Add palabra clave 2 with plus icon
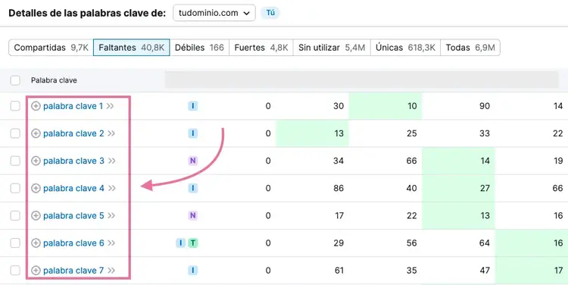The width and height of the screenshot is (568, 285). point(36,133)
